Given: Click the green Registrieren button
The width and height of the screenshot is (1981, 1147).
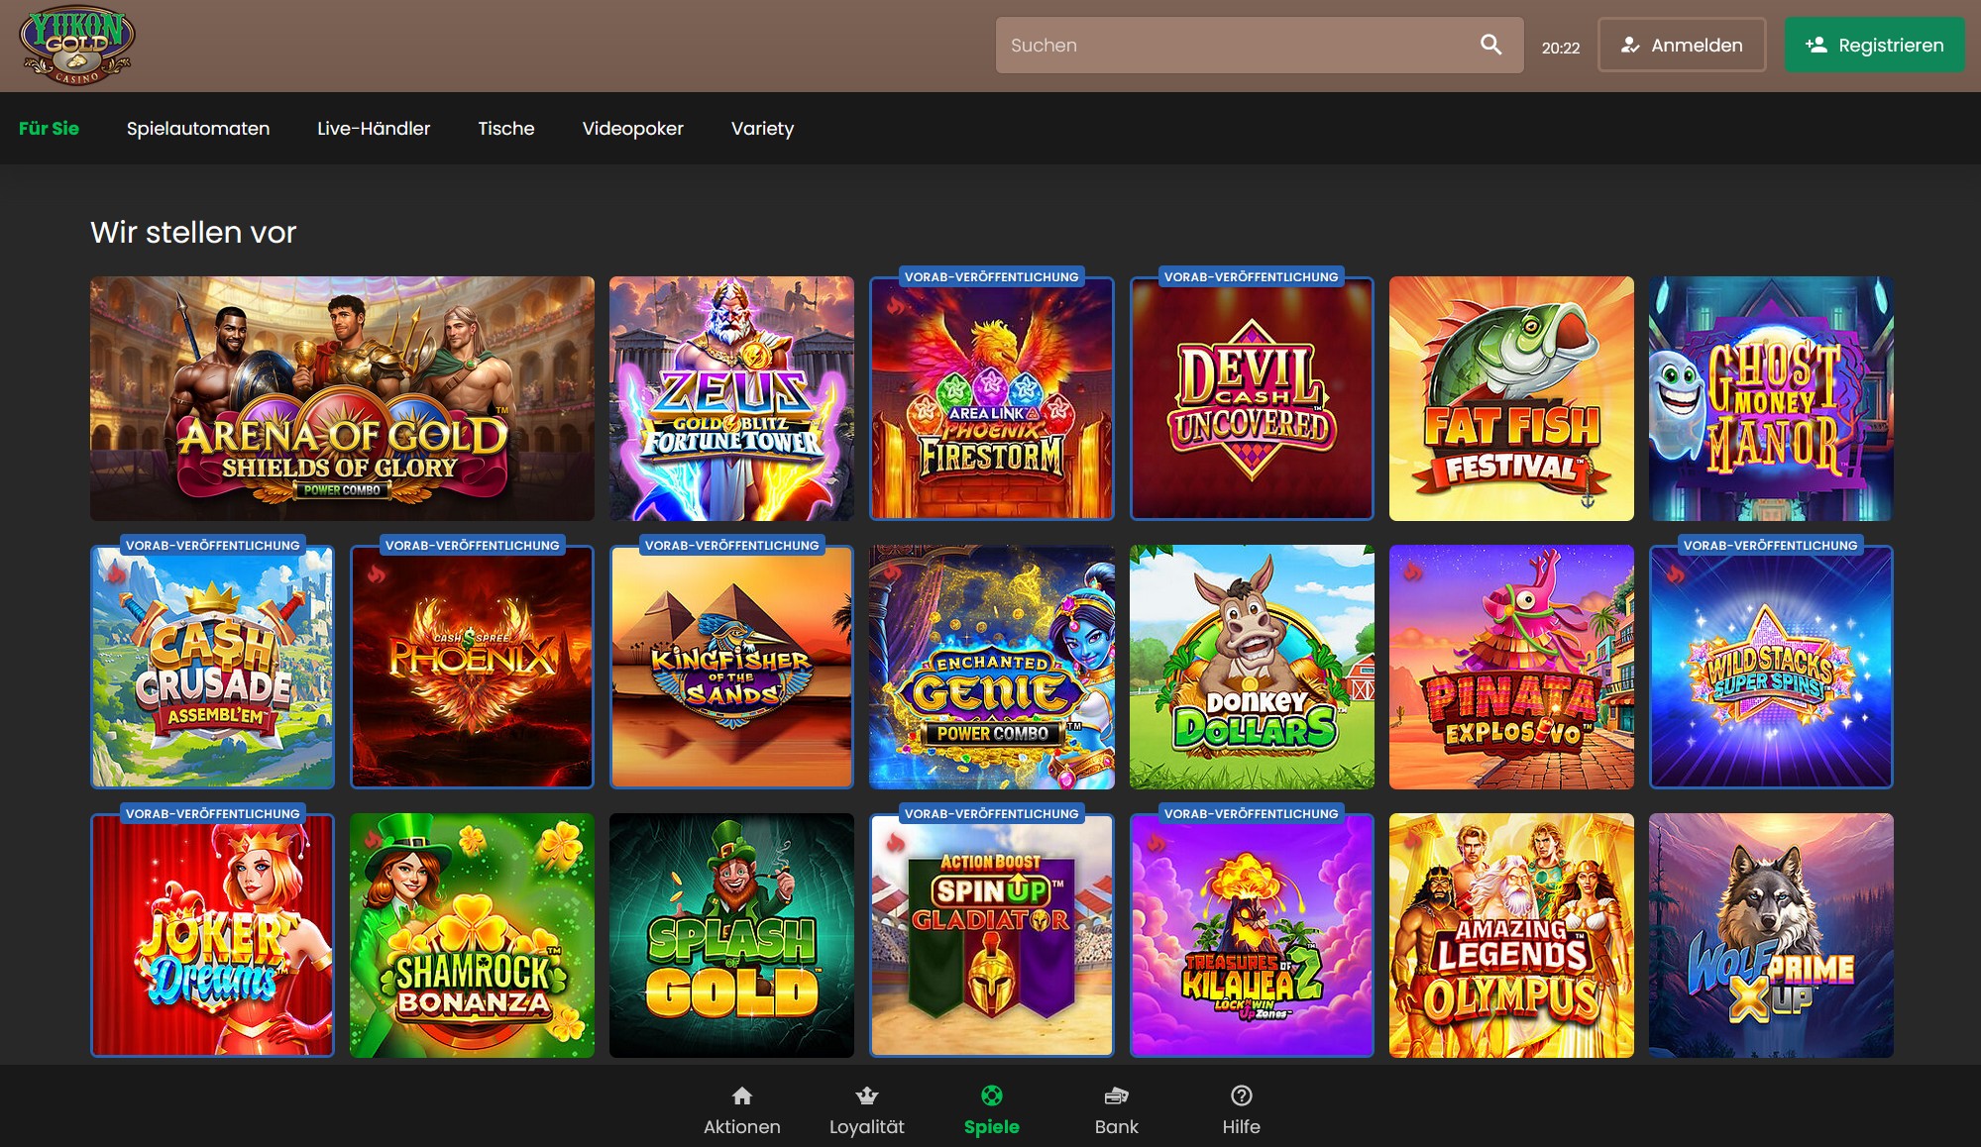Looking at the screenshot, I should [x=1874, y=45].
